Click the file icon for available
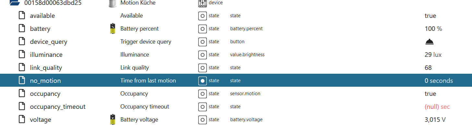This screenshot has height=127, width=472. 22,16
